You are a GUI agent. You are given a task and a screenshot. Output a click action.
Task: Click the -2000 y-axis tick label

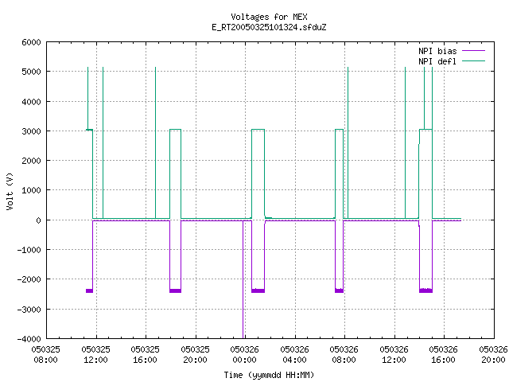click(29, 279)
